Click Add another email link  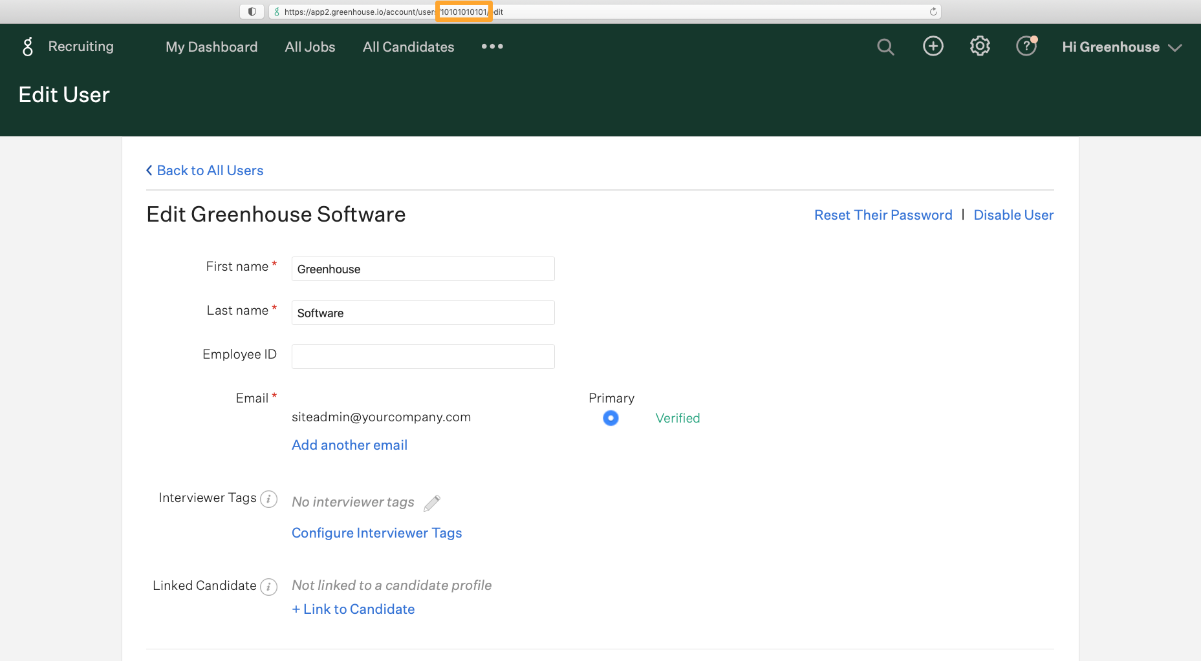pyautogui.click(x=349, y=445)
